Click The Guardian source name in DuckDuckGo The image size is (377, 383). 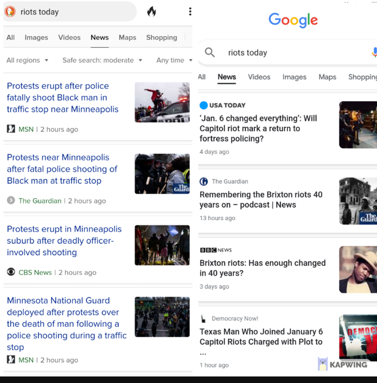click(x=40, y=201)
